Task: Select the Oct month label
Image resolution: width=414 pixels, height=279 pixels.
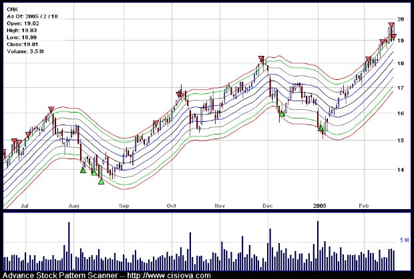Action: click(172, 206)
